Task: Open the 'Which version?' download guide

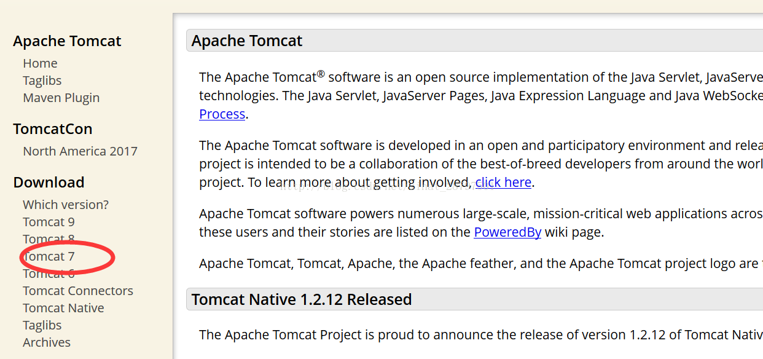Action: coord(66,205)
